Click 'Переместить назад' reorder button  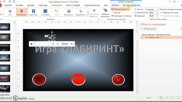169,12
